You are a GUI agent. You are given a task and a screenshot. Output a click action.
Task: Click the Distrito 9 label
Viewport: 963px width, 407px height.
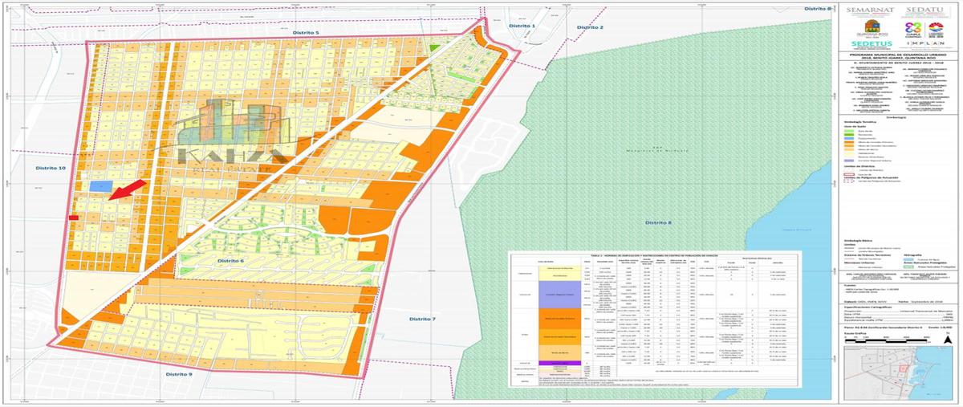pos(180,374)
